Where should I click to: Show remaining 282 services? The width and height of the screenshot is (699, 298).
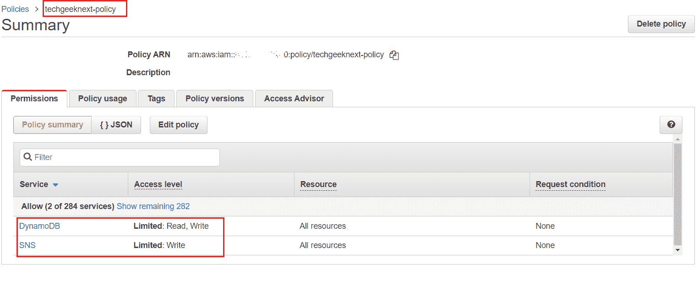click(153, 206)
